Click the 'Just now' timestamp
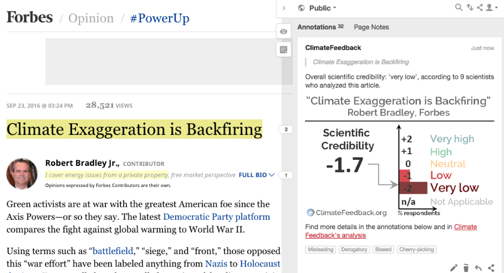 point(482,48)
